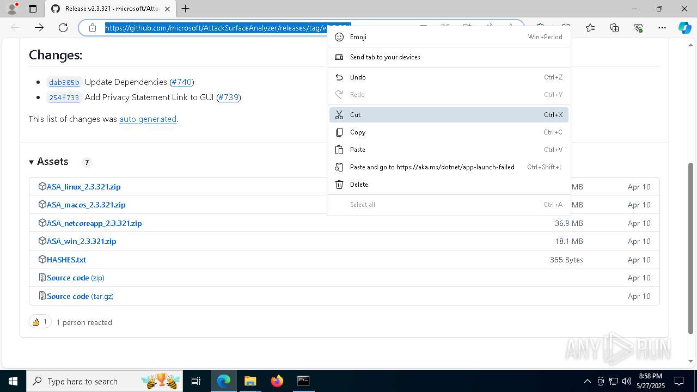This screenshot has width=697, height=392.
Task: Choose Emoji from the context menu
Action: coord(449,37)
